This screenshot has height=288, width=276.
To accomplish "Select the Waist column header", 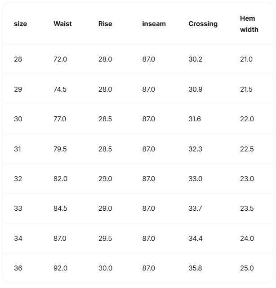I will point(62,24).
